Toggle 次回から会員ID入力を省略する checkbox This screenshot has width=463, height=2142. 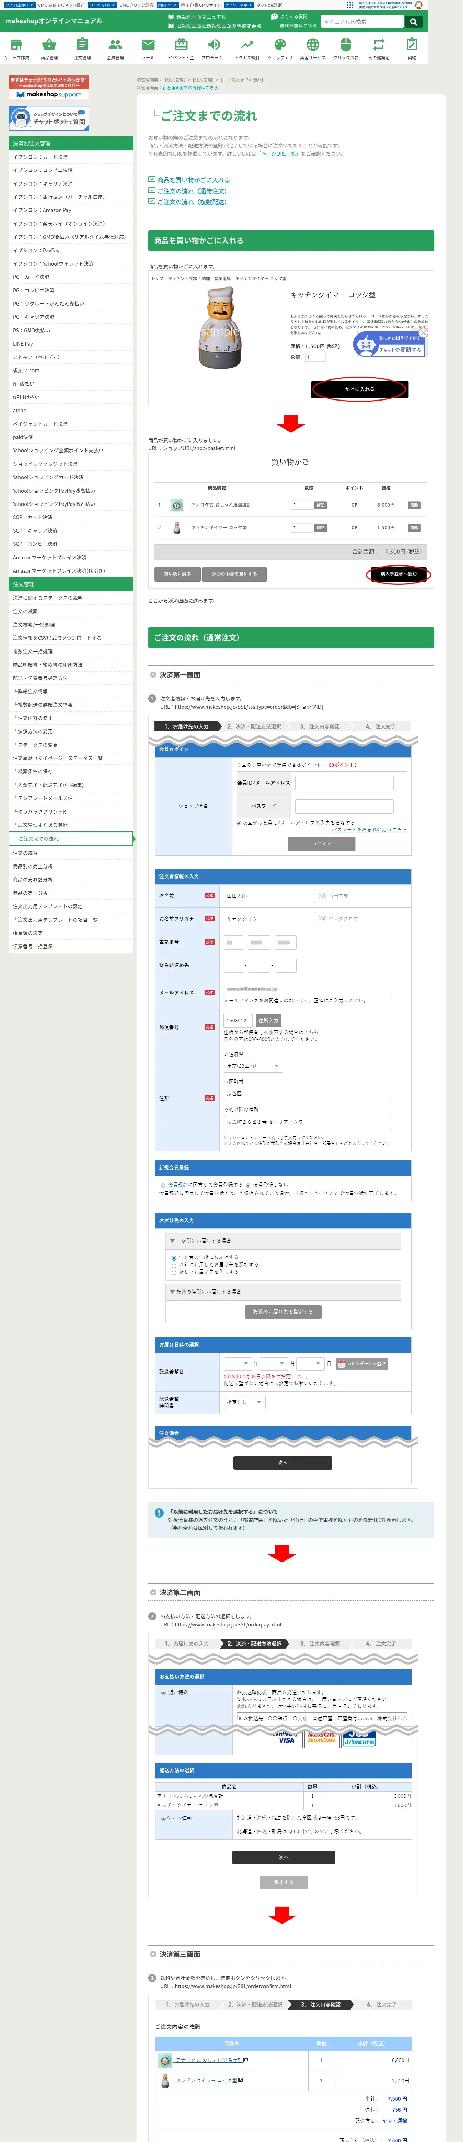click(238, 823)
